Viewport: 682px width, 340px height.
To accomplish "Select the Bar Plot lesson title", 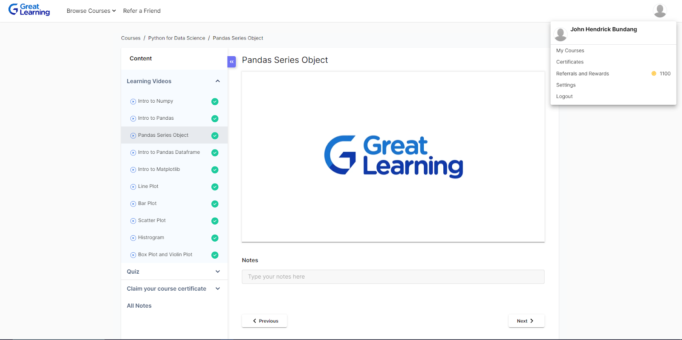I will pyautogui.click(x=147, y=203).
